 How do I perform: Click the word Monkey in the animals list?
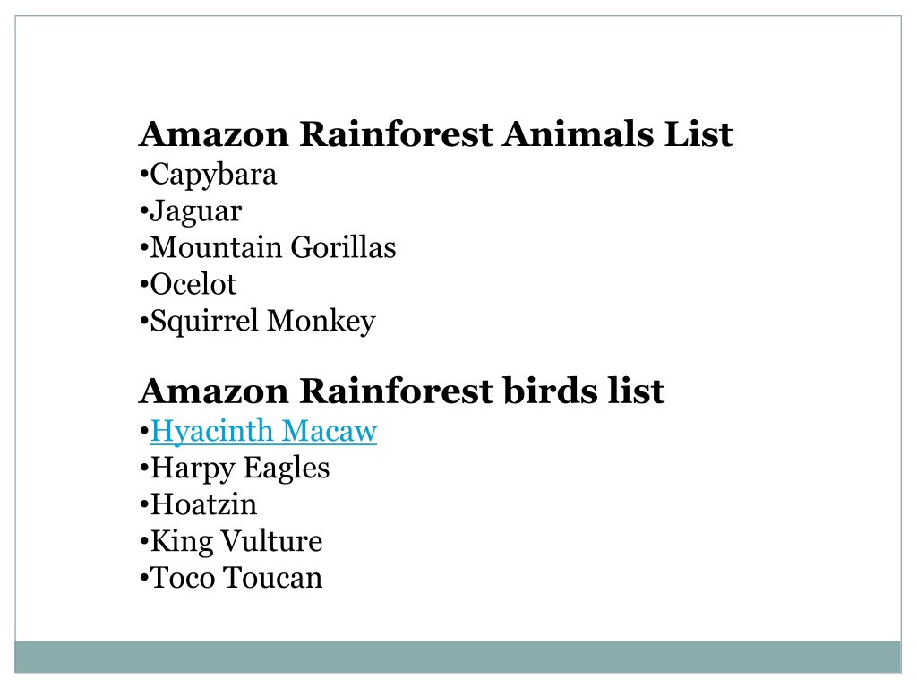coord(321,322)
